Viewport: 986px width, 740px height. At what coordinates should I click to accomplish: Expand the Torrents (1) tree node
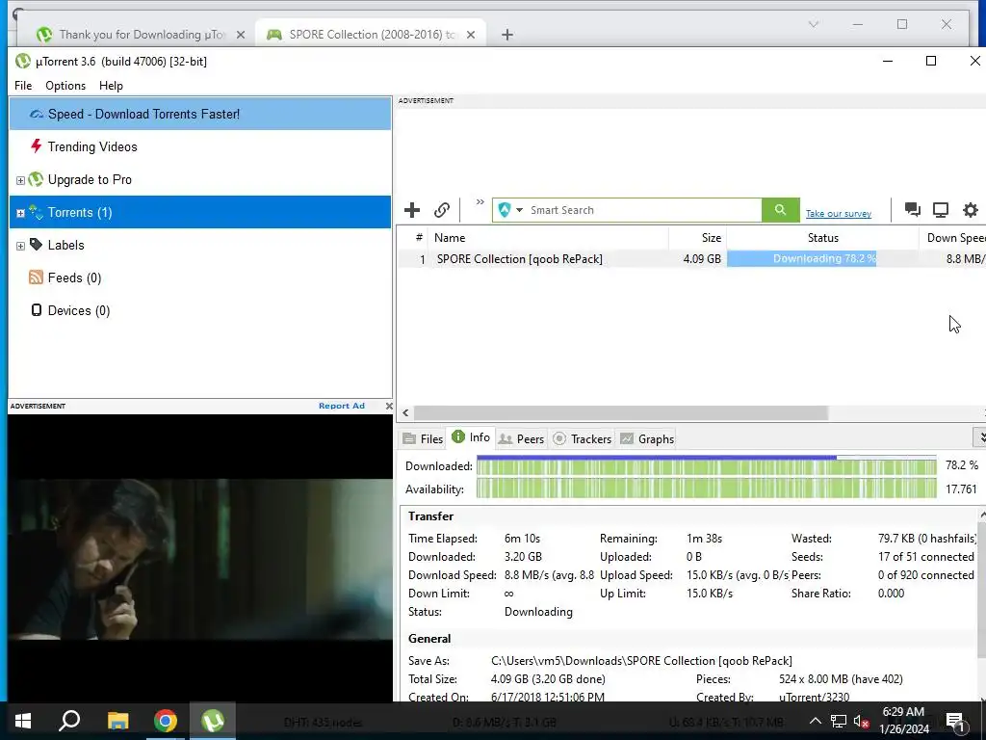pos(20,213)
